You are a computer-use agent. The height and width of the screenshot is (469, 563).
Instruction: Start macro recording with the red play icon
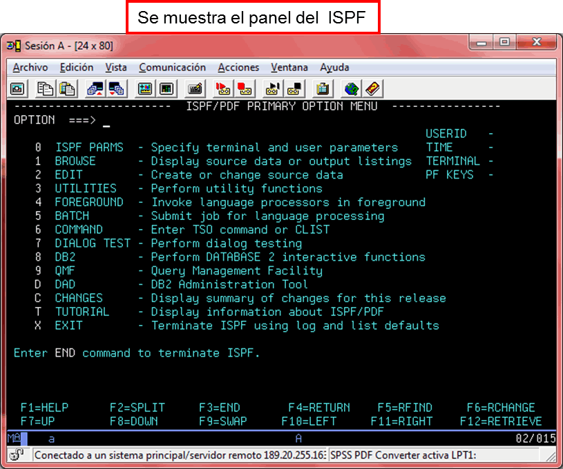222,88
